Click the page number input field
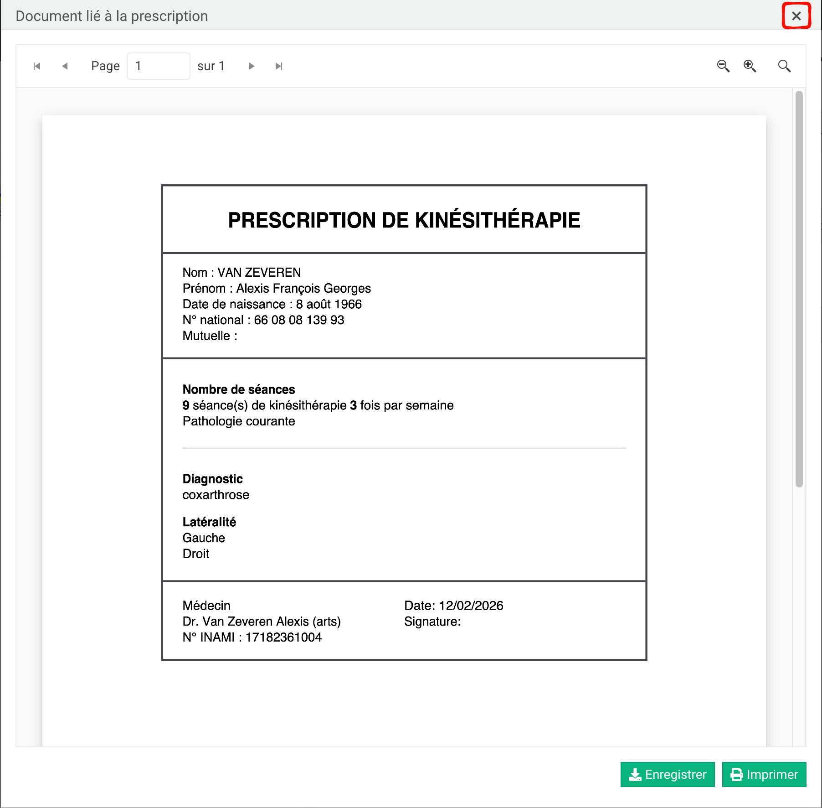The width and height of the screenshot is (822, 808). coord(158,66)
